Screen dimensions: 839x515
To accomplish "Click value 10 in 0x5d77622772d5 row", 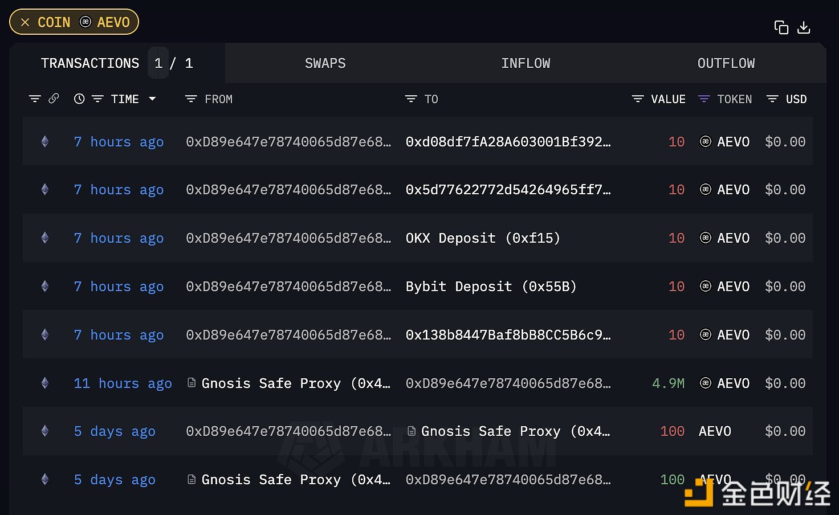I will tap(676, 190).
